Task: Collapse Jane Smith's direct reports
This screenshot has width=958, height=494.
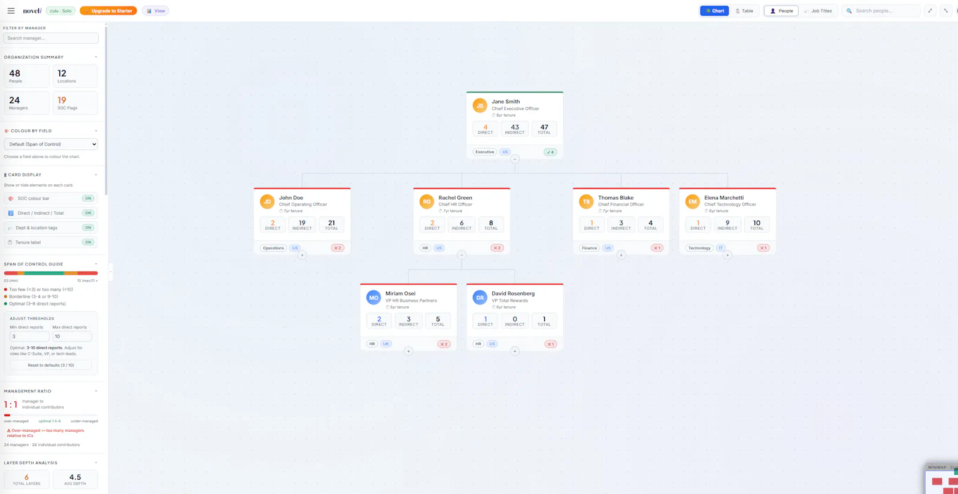Action: click(x=515, y=159)
